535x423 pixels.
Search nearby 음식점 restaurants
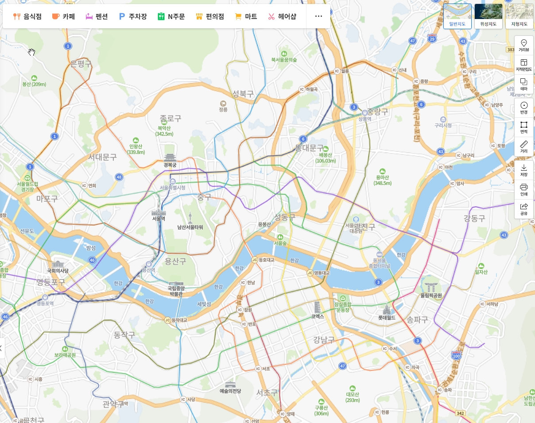click(27, 16)
